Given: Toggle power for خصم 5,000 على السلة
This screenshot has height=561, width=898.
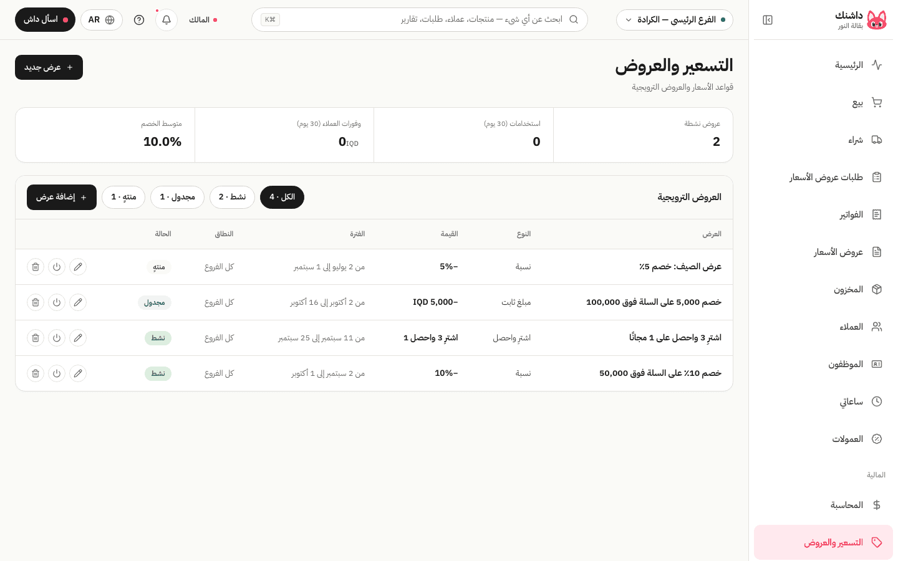Looking at the screenshot, I should tap(57, 302).
